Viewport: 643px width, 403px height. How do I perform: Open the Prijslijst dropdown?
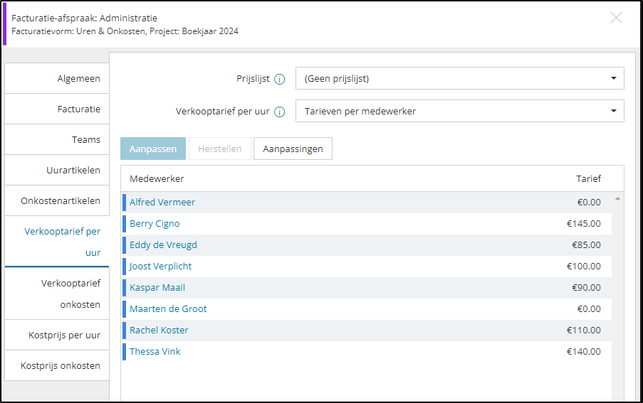460,78
